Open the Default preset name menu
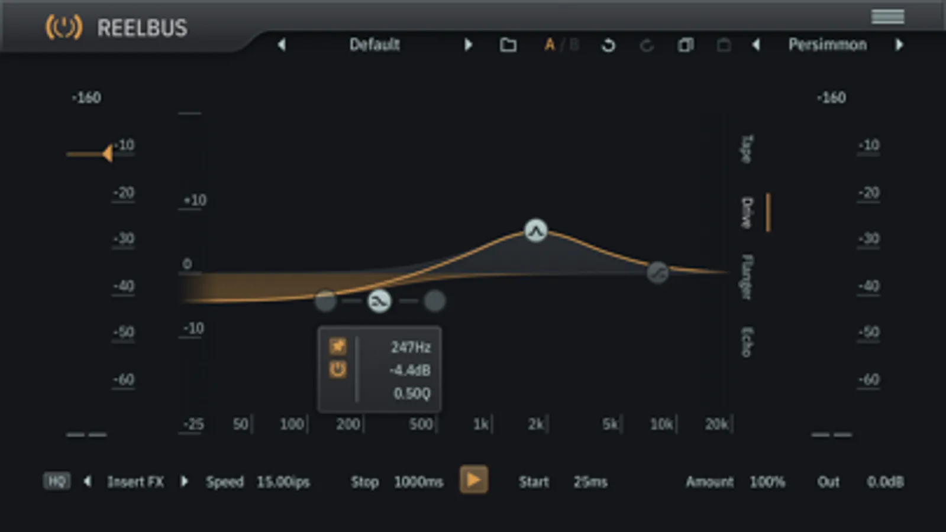The height and width of the screenshot is (532, 946). 374,44
